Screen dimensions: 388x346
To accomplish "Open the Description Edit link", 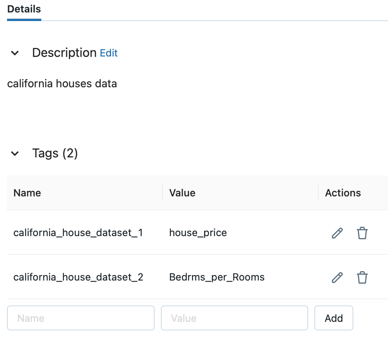I will 109,53.
